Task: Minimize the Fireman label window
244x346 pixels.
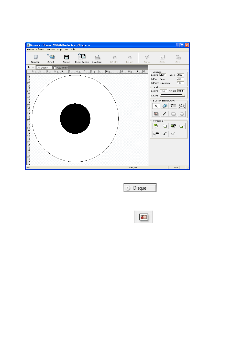Action: (x=178, y=45)
